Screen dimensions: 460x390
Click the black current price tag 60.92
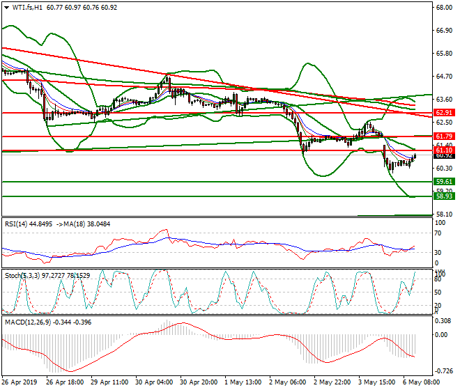444,156
